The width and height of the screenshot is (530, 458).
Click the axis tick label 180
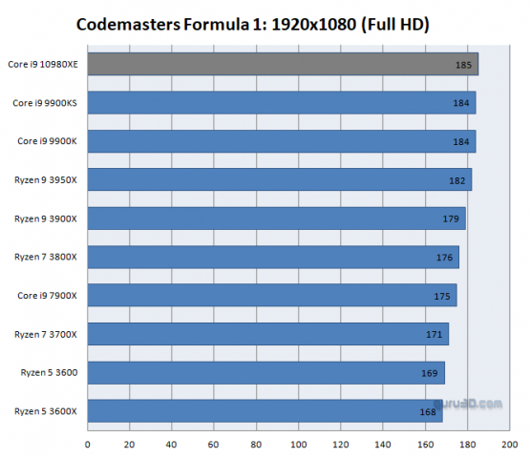[x=468, y=445]
